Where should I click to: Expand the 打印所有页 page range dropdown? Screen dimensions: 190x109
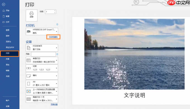click(x=42, y=48)
